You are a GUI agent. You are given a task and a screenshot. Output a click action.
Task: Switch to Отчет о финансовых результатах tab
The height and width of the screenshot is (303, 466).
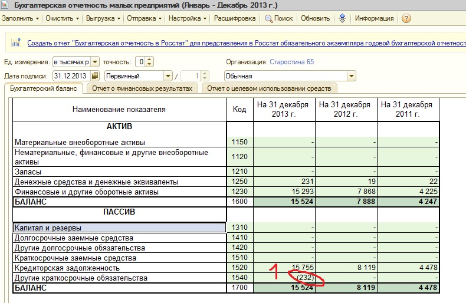point(142,88)
